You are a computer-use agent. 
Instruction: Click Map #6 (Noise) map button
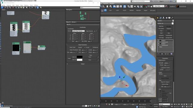coord(165,82)
